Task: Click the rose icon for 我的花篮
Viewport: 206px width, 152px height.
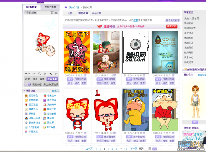Action: click(x=26, y=105)
